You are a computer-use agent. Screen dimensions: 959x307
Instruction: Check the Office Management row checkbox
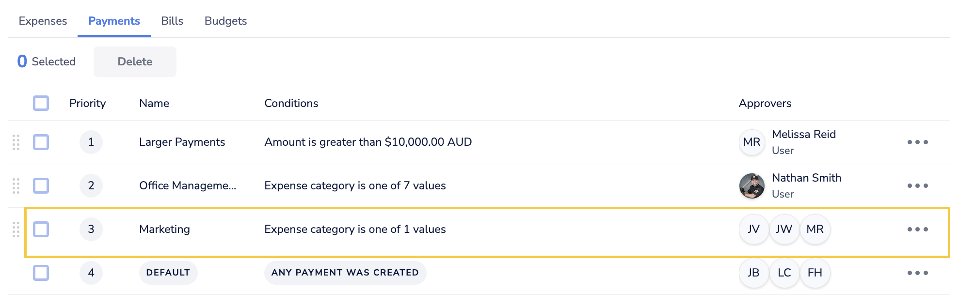tap(41, 185)
